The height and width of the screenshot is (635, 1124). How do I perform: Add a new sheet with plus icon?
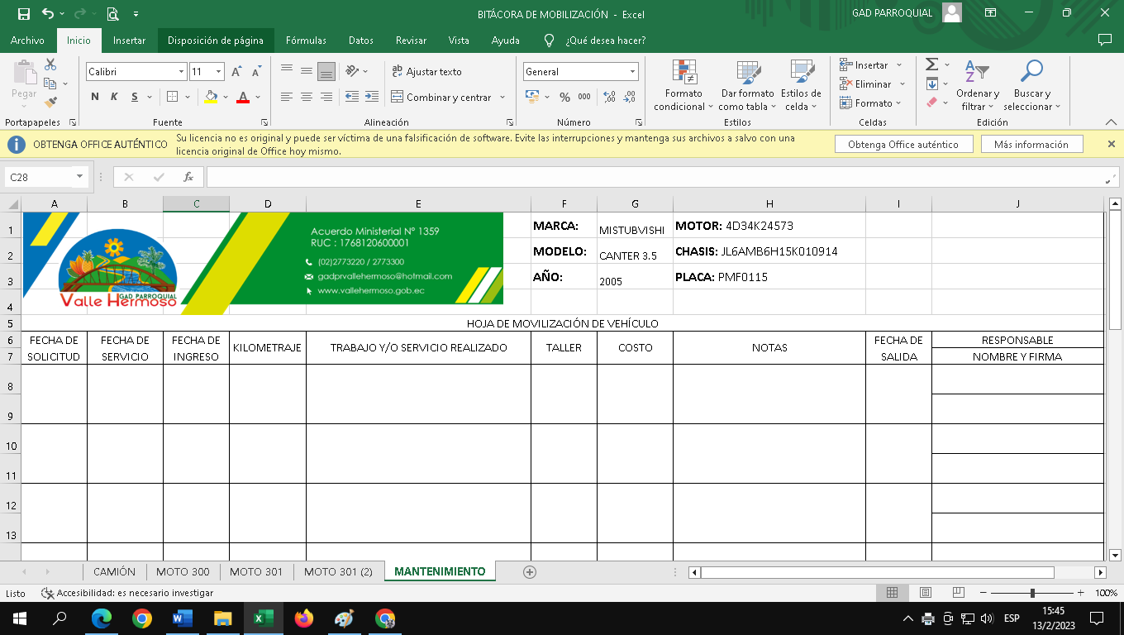(x=530, y=572)
